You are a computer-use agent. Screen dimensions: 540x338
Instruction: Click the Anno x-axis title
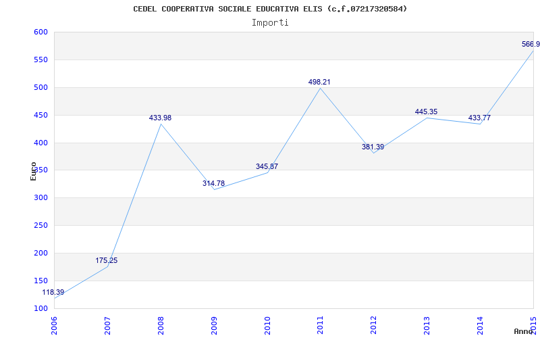[x=523, y=331]
